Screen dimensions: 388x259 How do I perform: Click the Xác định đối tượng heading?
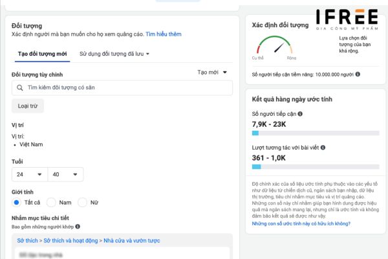point(281,25)
